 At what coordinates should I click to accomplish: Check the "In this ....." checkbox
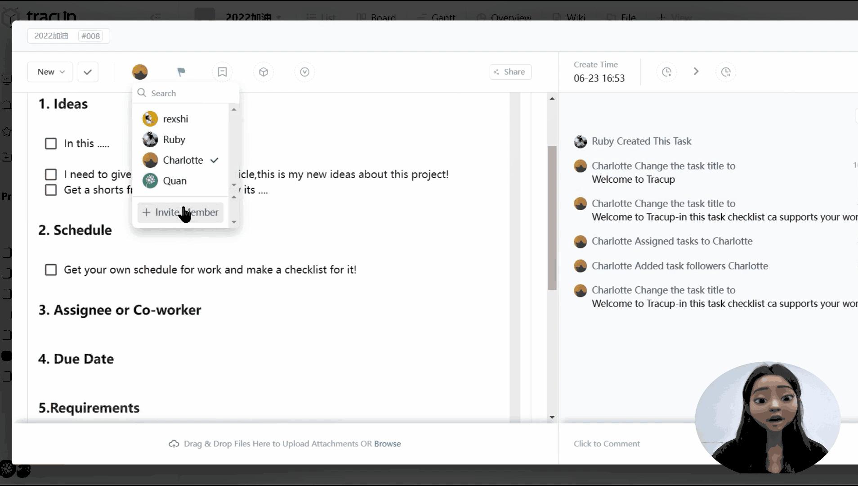pyautogui.click(x=51, y=144)
